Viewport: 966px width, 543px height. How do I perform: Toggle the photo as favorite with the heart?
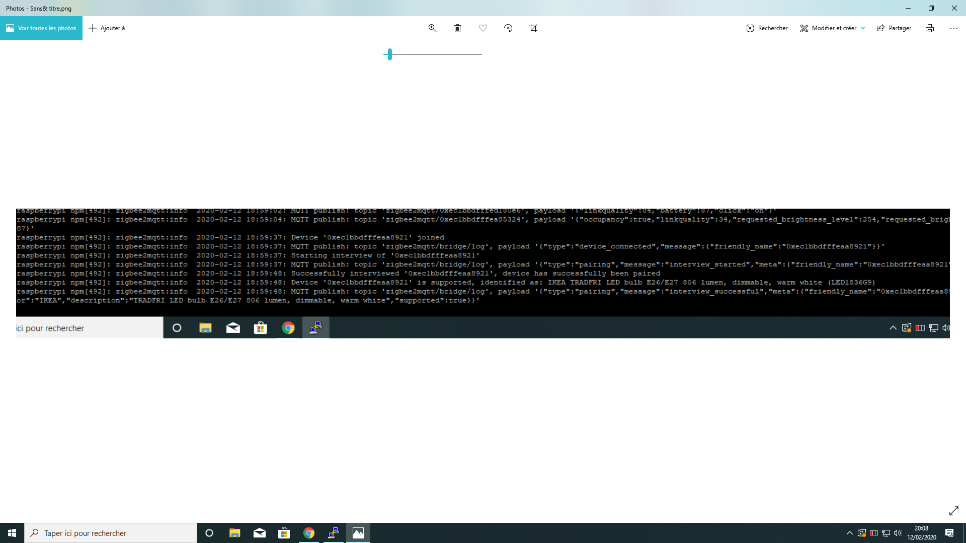[482, 28]
